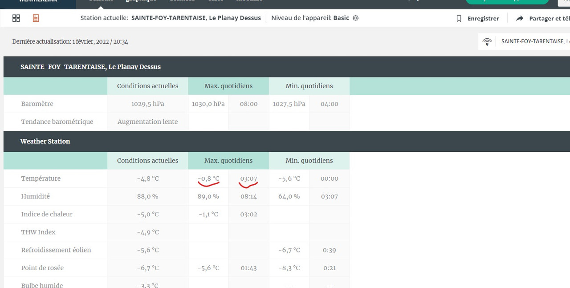Image resolution: width=570 pixels, height=288 pixels.
Task: Click wind chill min time 0:39
Action: point(330,250)
